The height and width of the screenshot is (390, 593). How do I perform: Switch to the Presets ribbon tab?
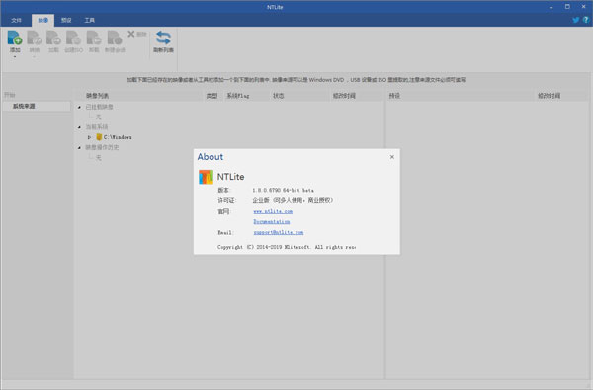66,20
